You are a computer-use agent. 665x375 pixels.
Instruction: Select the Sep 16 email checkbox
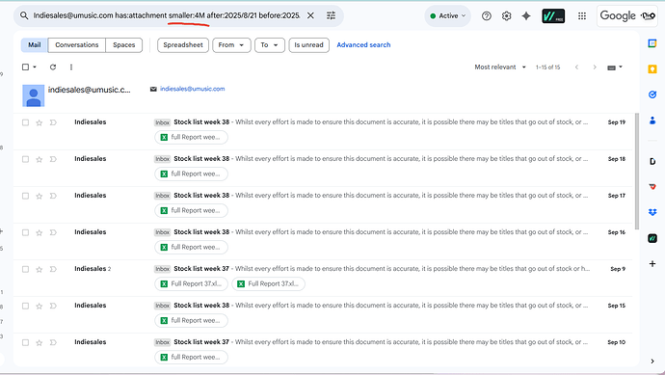click(25, 233)
